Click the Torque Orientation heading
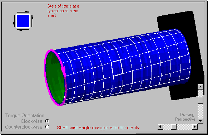 coord(24,115)
